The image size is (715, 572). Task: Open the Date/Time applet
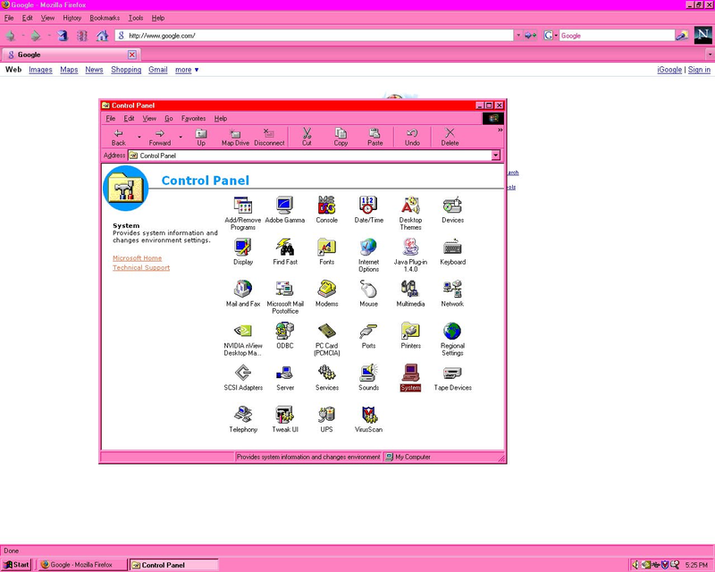click(368, 210)
